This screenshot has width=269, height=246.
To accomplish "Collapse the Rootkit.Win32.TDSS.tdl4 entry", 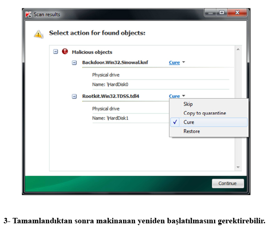I will pos(74,96).
